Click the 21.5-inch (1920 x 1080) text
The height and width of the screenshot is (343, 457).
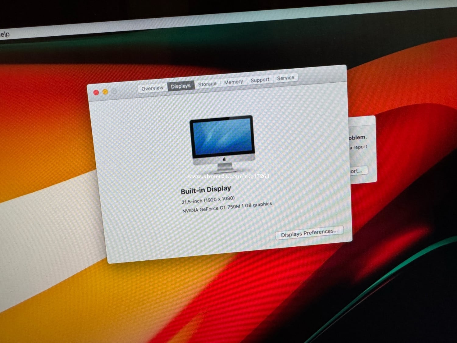pos(208,200)
